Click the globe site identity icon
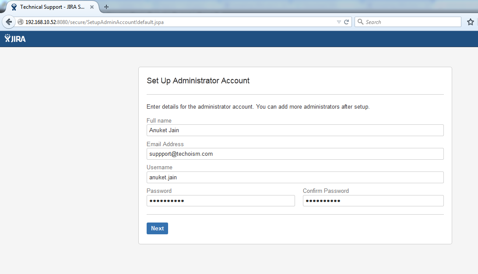 coord(20,22)
